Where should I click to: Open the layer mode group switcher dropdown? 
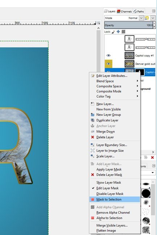click(x=153, y=18)
